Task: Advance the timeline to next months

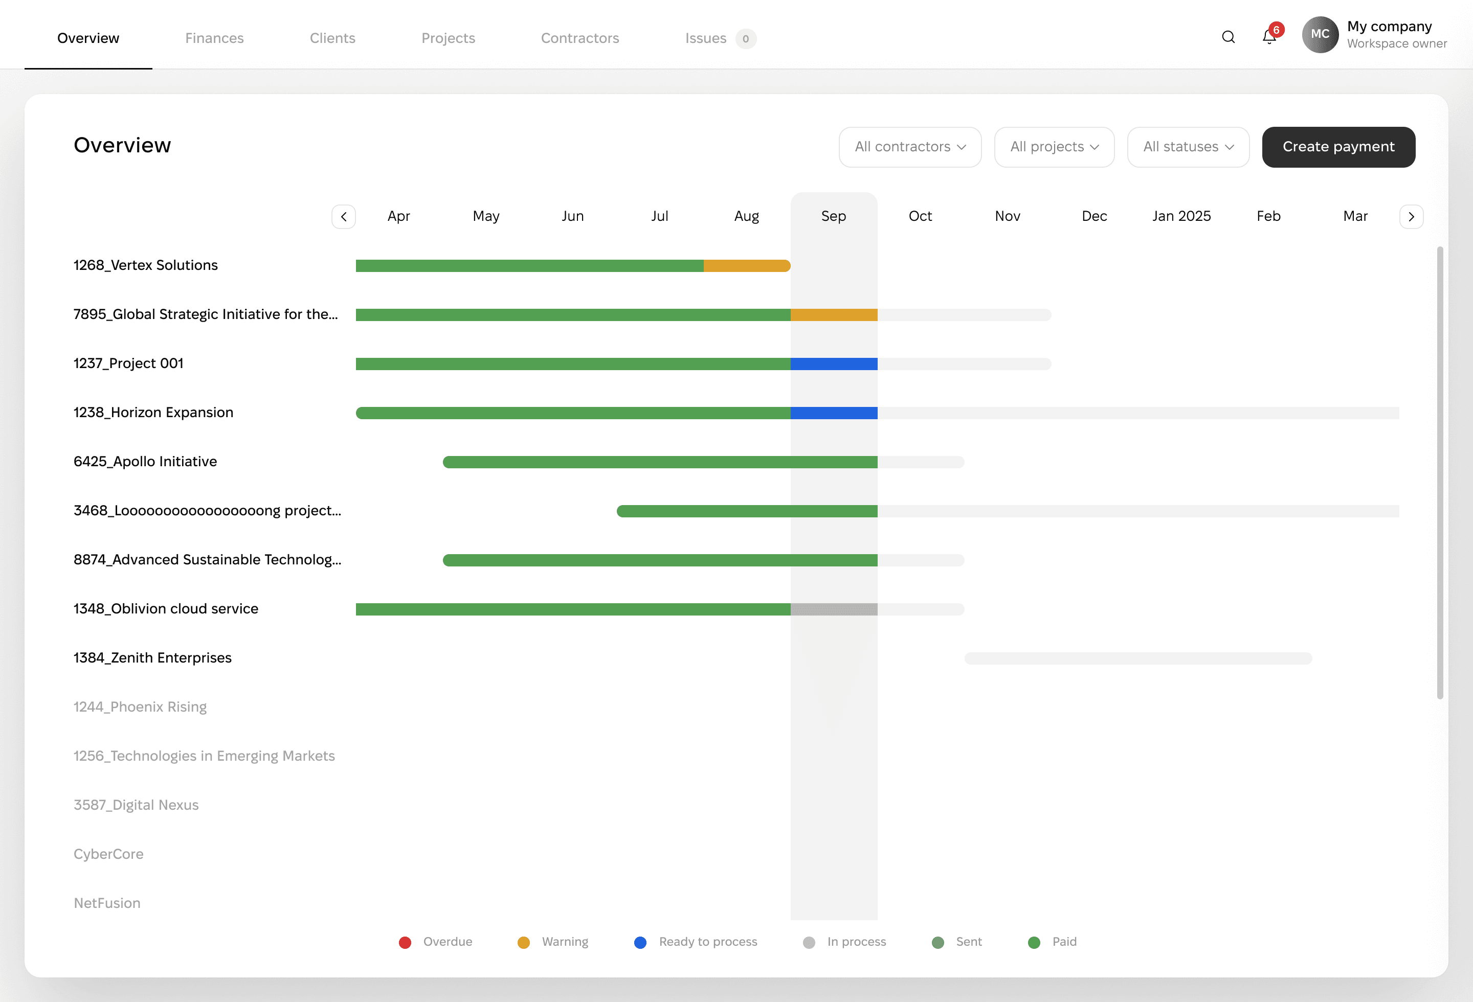Action: click(1411, 217)
